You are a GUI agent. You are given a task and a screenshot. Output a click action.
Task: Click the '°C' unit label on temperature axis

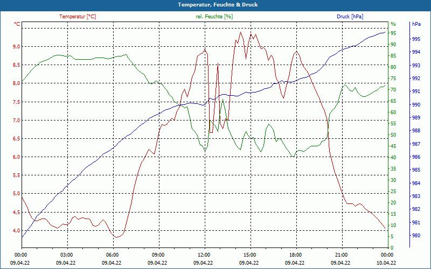[x=17, y=24]
